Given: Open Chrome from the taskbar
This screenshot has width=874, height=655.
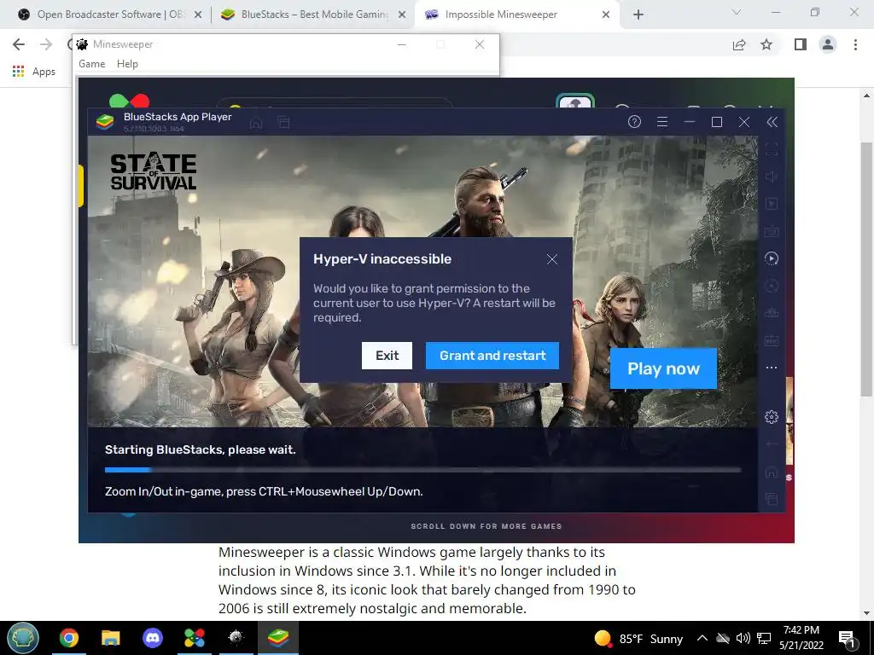Looking at the screenshot, I should tap(69, 638).
